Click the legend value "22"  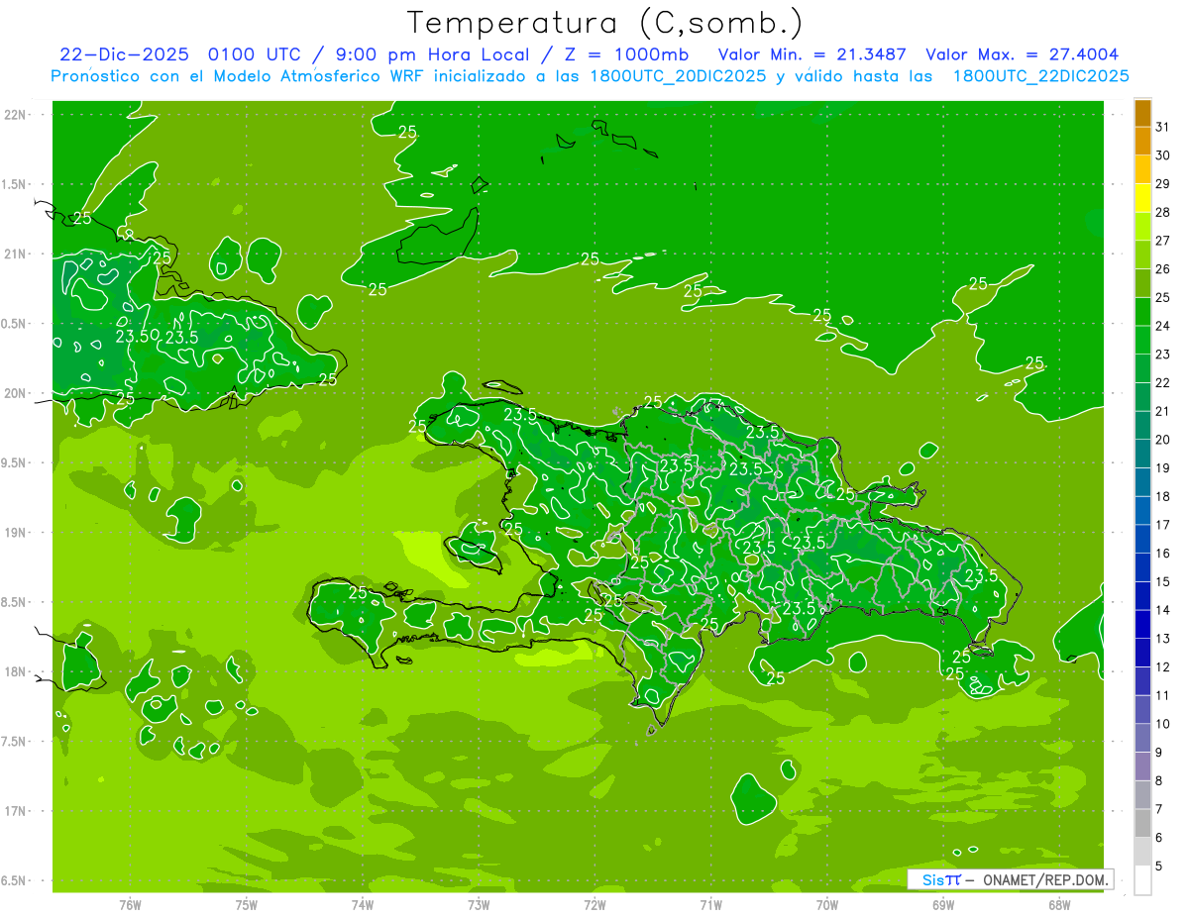point(1162,382)
